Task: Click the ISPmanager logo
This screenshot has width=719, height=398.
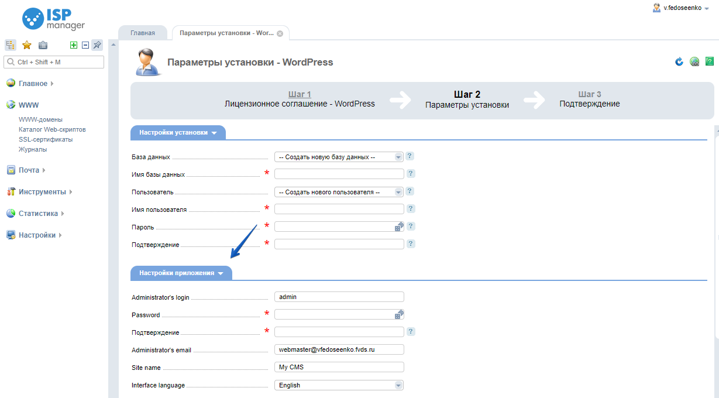Action: [54, 19]
